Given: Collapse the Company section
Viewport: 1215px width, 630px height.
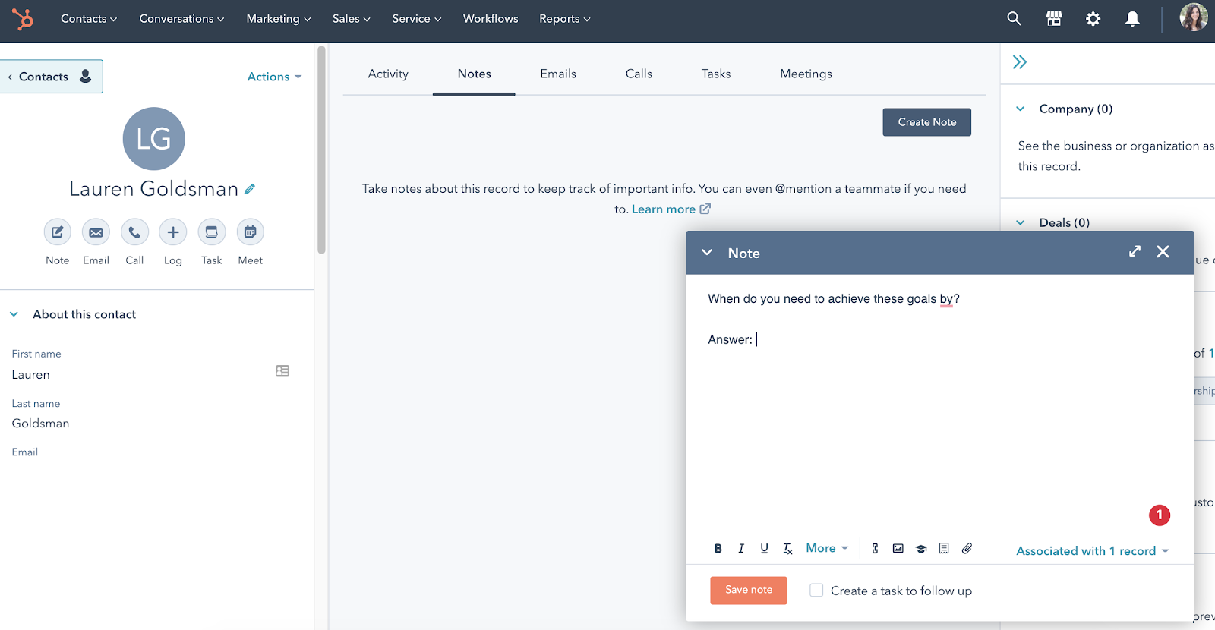Looking at the screenshot, I should pos(1021,109).
